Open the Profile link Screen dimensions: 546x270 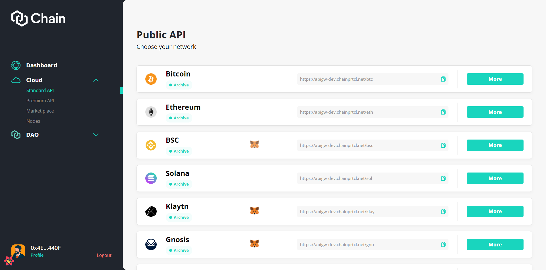37,255
